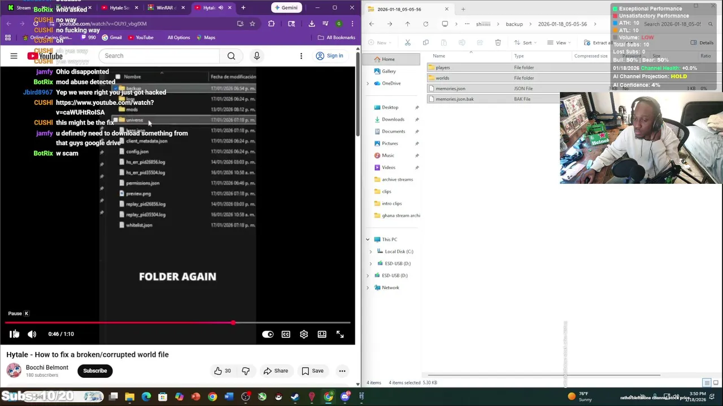
Task: Collapse This PC tree node
Action: 368,240
